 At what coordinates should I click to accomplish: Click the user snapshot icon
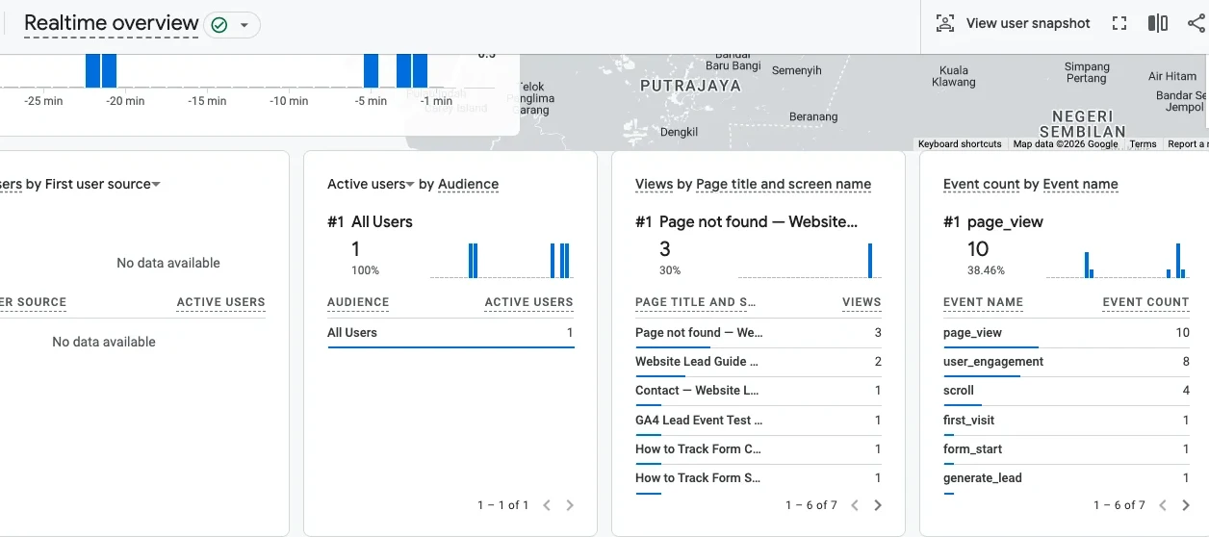945,23
